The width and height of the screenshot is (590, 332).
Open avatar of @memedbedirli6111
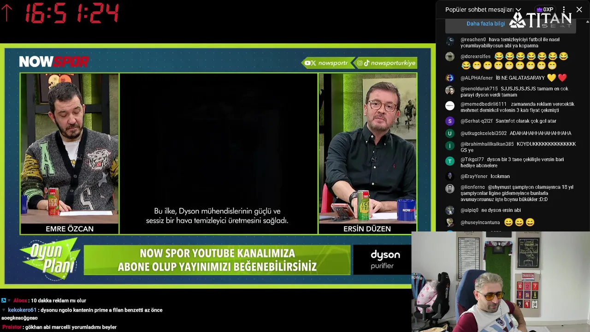click(450, 106)
